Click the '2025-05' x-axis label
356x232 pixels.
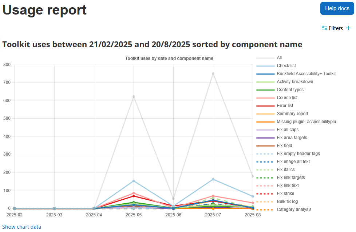point(134,215)
